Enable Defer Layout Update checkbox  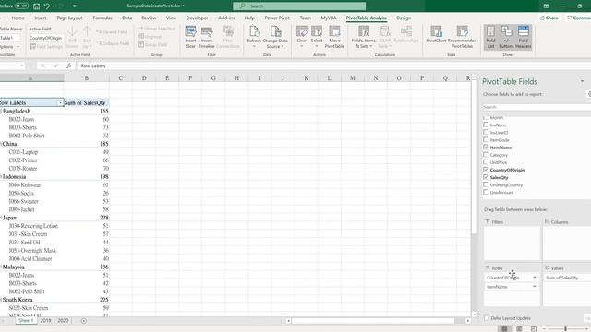(487, 318)
